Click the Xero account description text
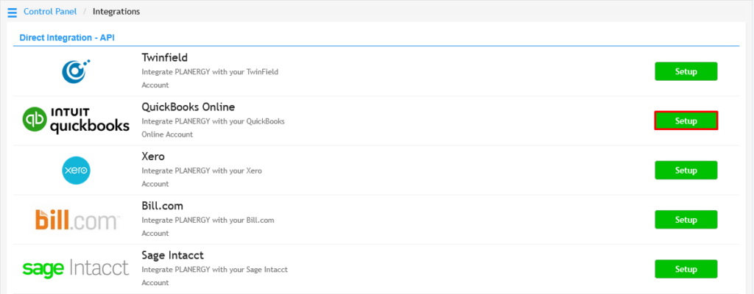754x294 pixels. point(202,177)
